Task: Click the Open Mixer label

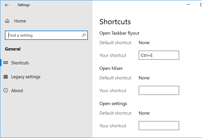Action: click(x=111, y=68)
